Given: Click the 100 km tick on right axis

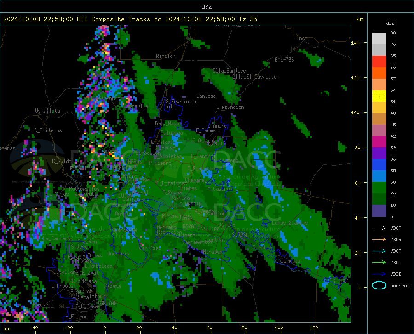Looking at the screenshot, I should click(355, 113).
